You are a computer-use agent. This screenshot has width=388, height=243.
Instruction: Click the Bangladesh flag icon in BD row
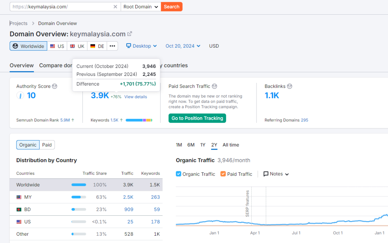pyautogui.click(x=19, y=209)
